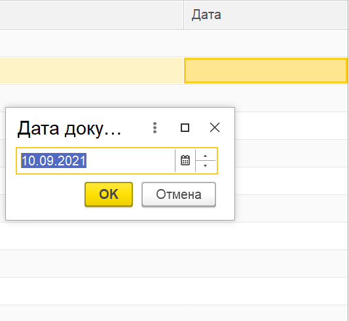The height and width of the screenshot is (321, 349).
Task: Click the highlighted 10.09.2021 text
Action: [54, 161]
